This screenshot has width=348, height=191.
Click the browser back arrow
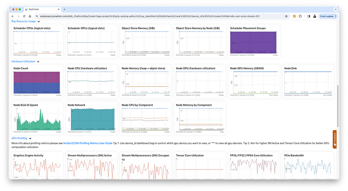[13, 16]
